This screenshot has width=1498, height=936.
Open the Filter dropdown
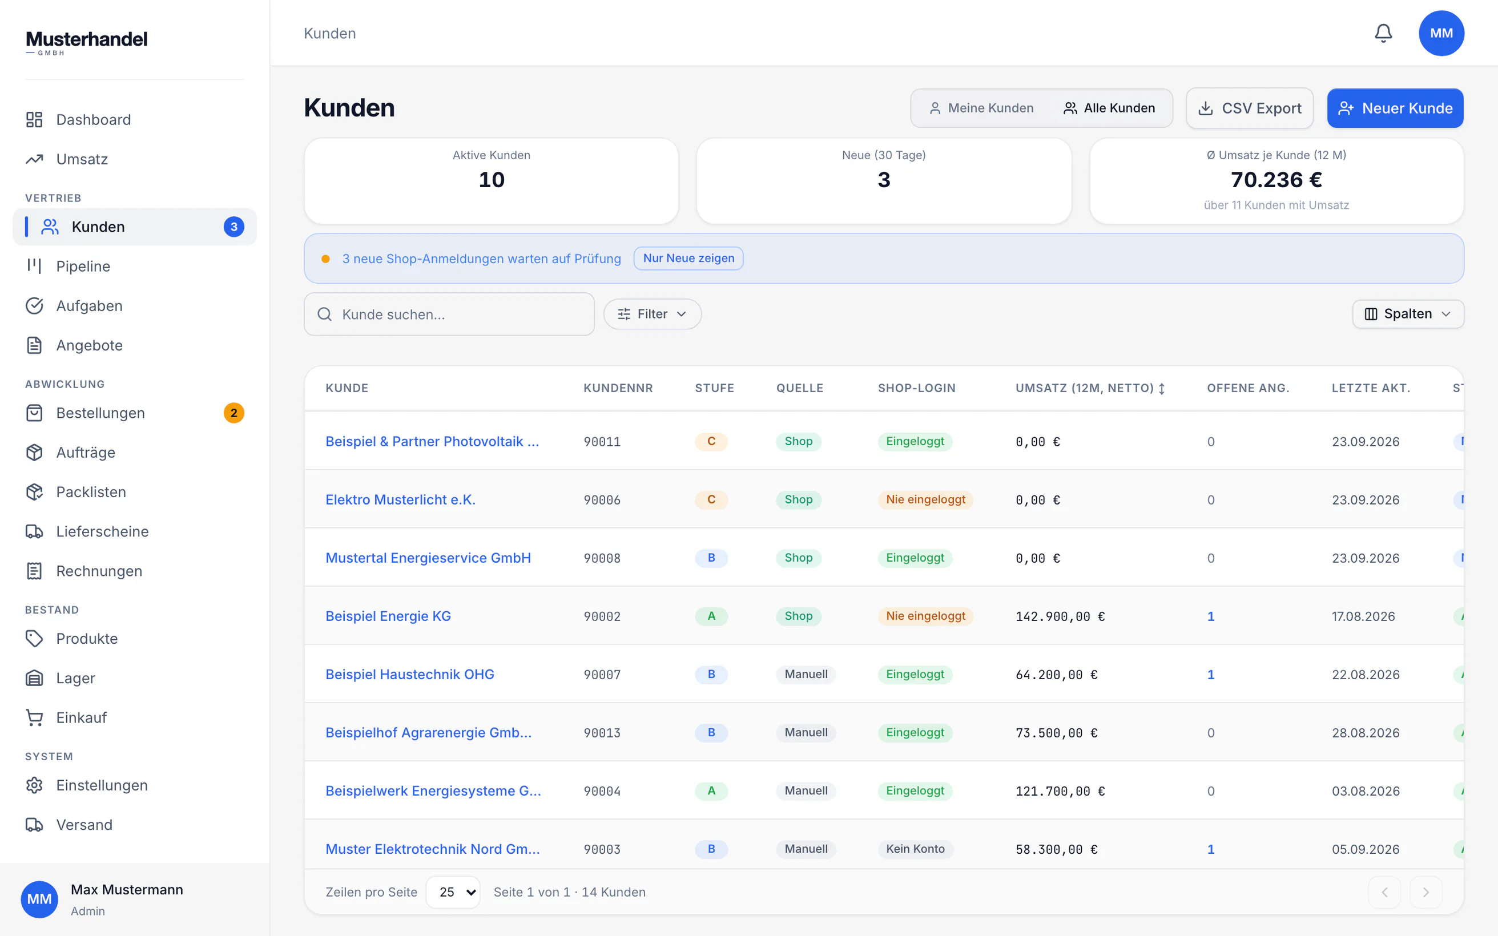[653, 314]
